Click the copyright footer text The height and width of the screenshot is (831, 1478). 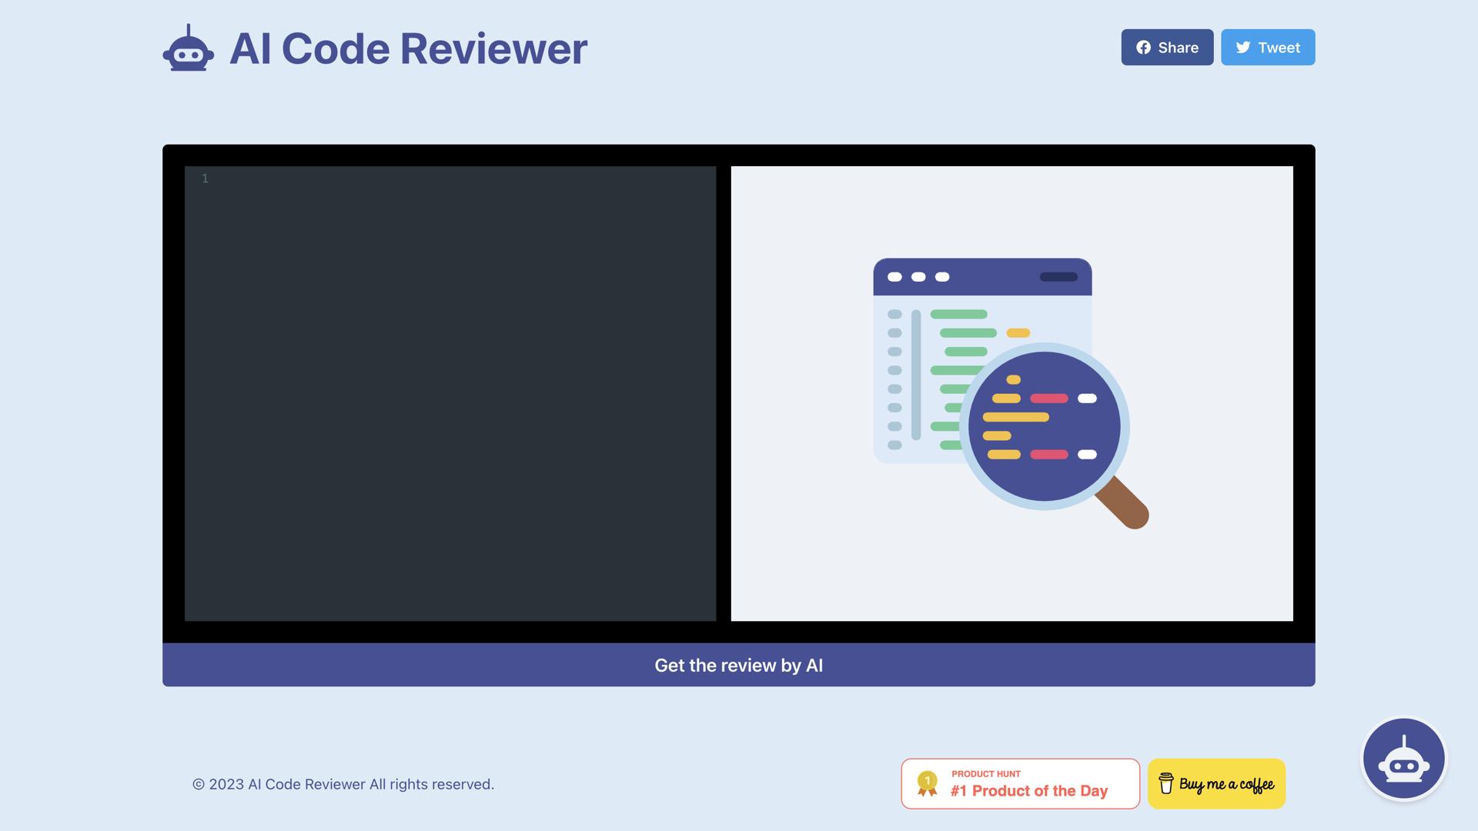343,784
